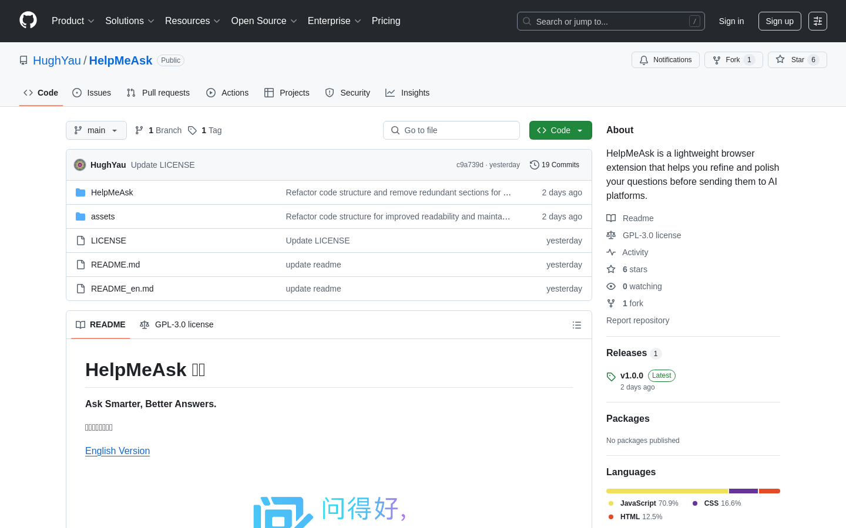The image size is (846, 528).
Task: Open the README outline list icon
Action: pos(577,325)
